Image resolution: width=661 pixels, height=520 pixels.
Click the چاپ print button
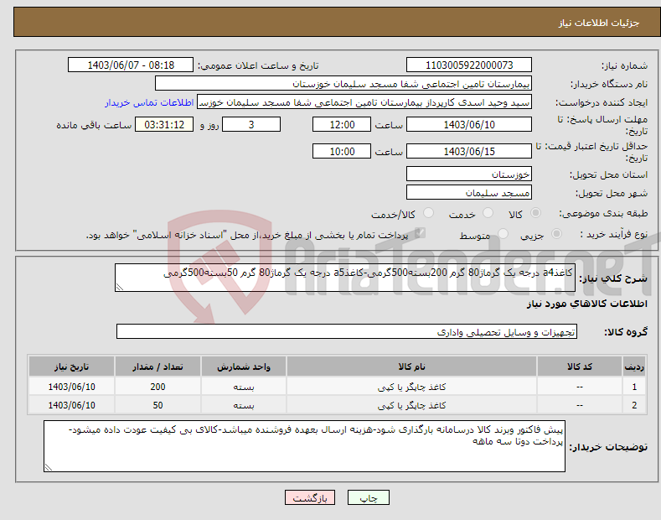(x=369, y=498)
